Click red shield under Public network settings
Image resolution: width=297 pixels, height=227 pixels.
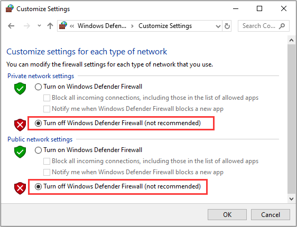(20, 188)
